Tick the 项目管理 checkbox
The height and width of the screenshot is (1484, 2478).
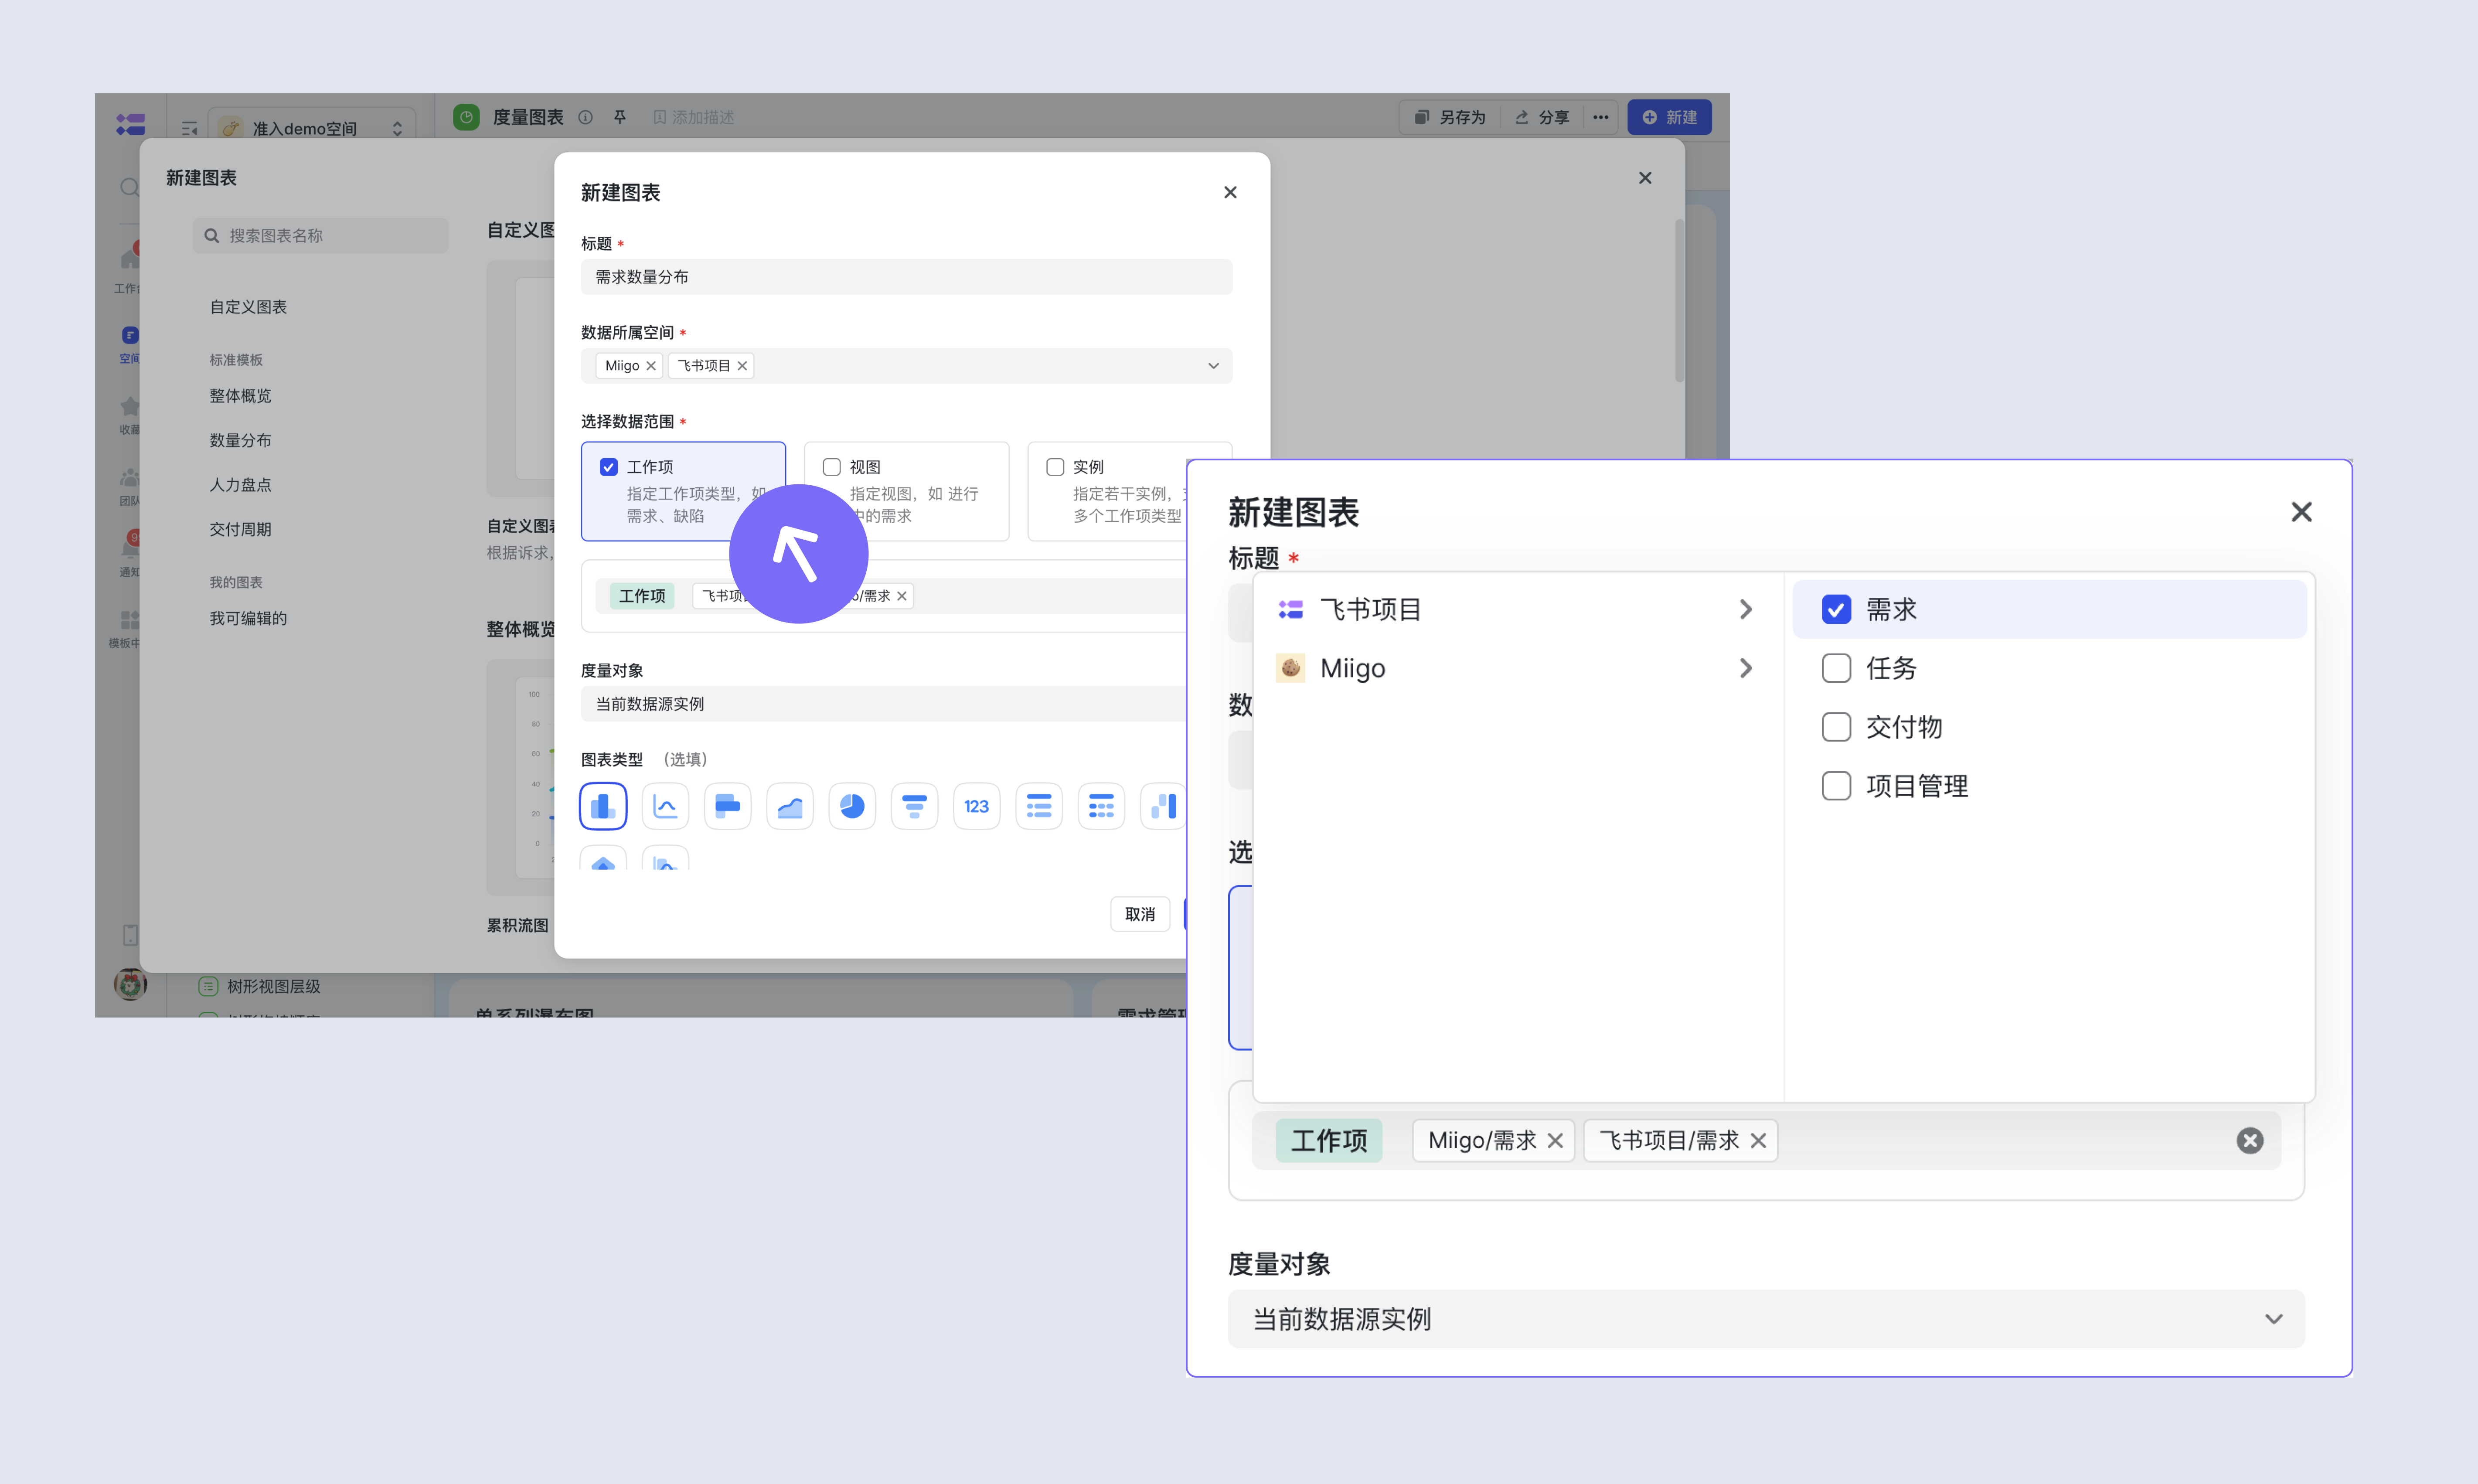[x=1836, y=786]
